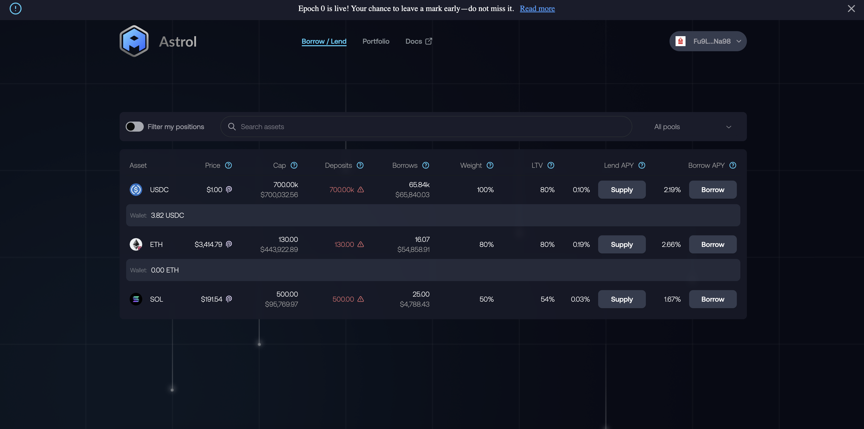Select the Borrow / Lend tab
864x429 pixels.
coord(324,41)
